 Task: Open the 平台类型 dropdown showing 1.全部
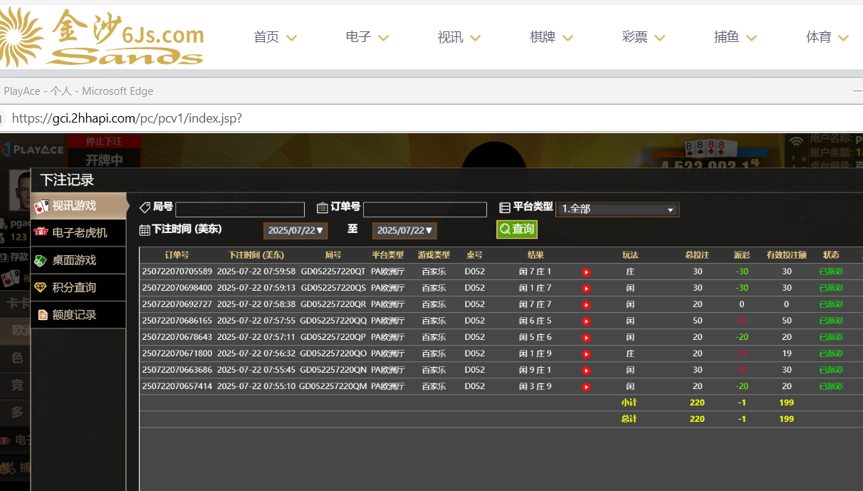(617, 210)
